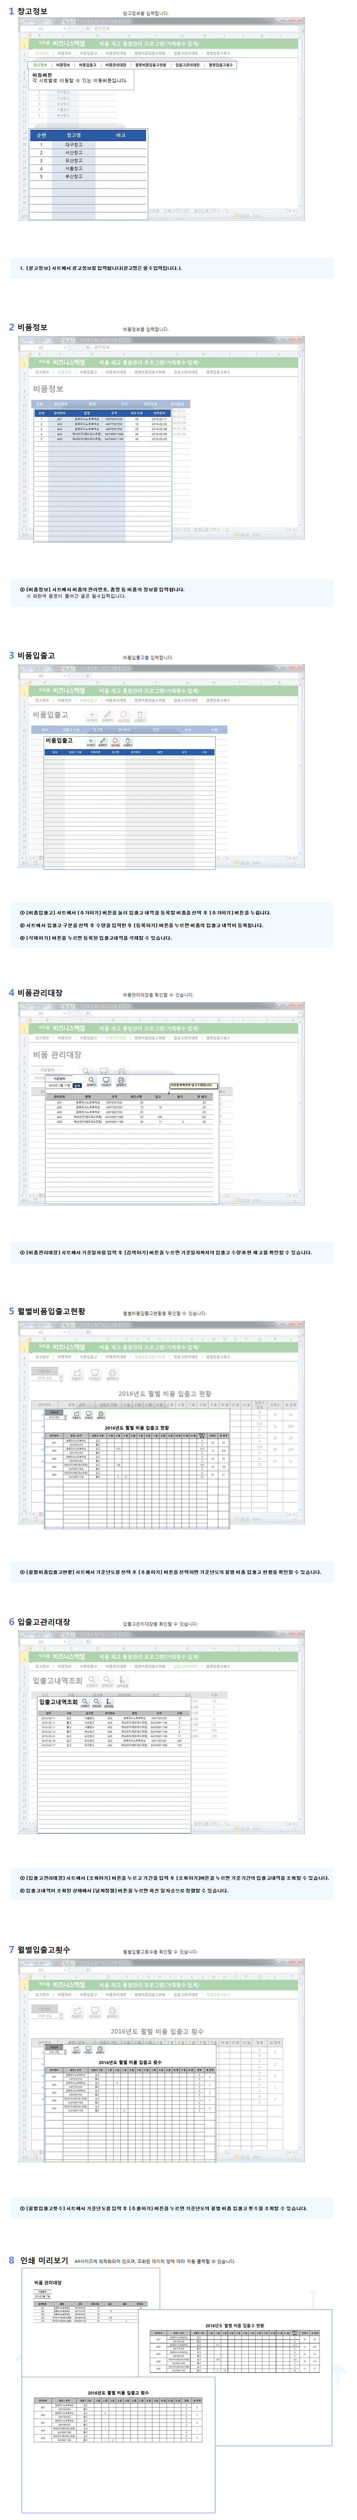The height and width of the screenshot is (2520, 357).
Task: Click the 5 월별비품입출고현황 section heading
Action: [47, 1311]
